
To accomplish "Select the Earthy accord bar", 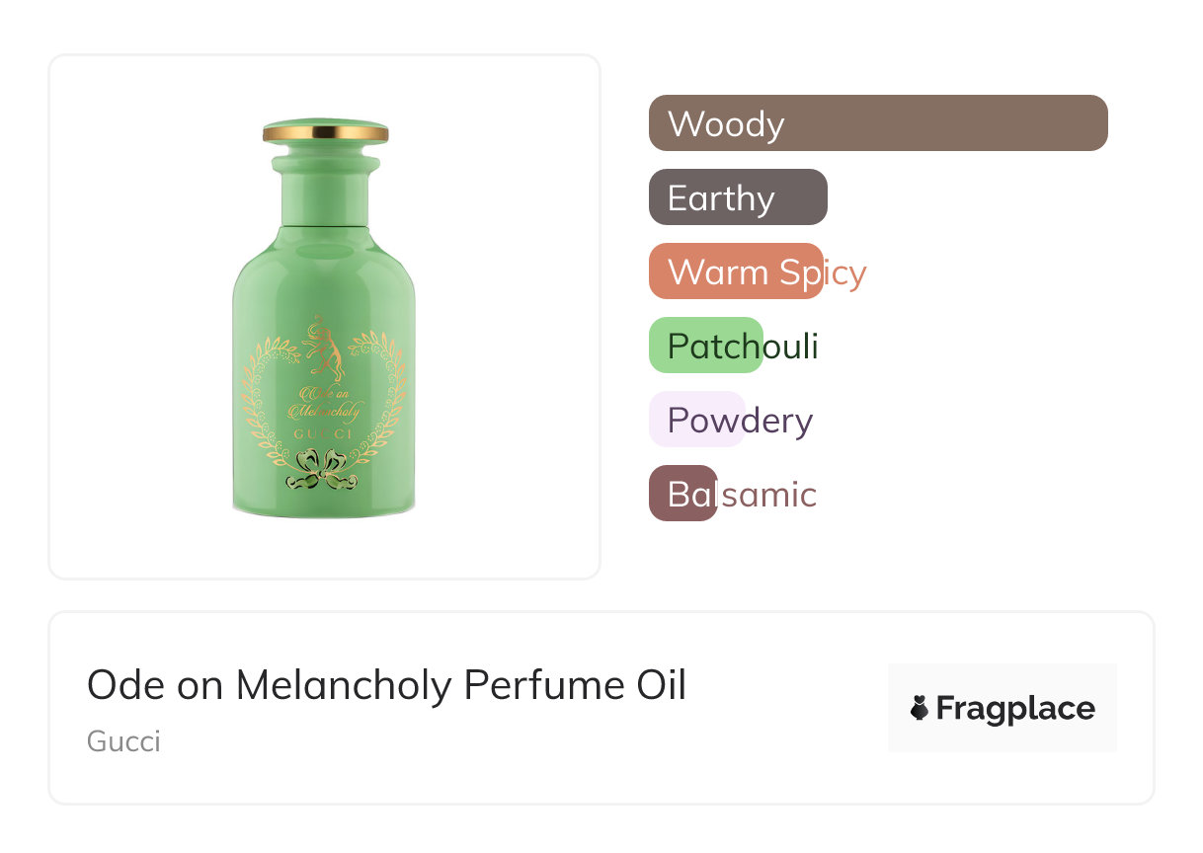I will [x=738, y=197].
